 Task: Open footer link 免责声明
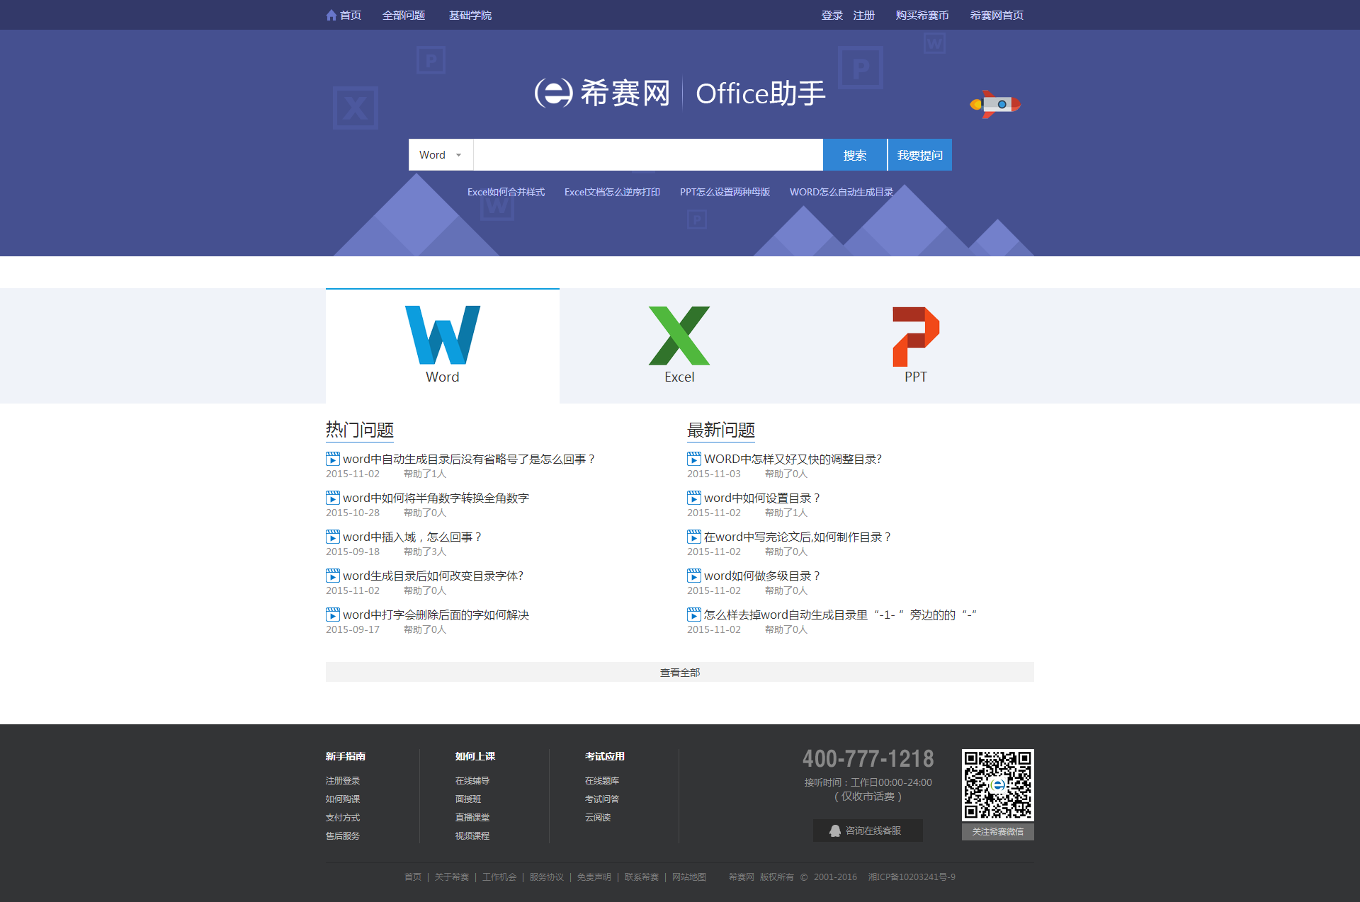pyautogui.click(x=594, y=877)
